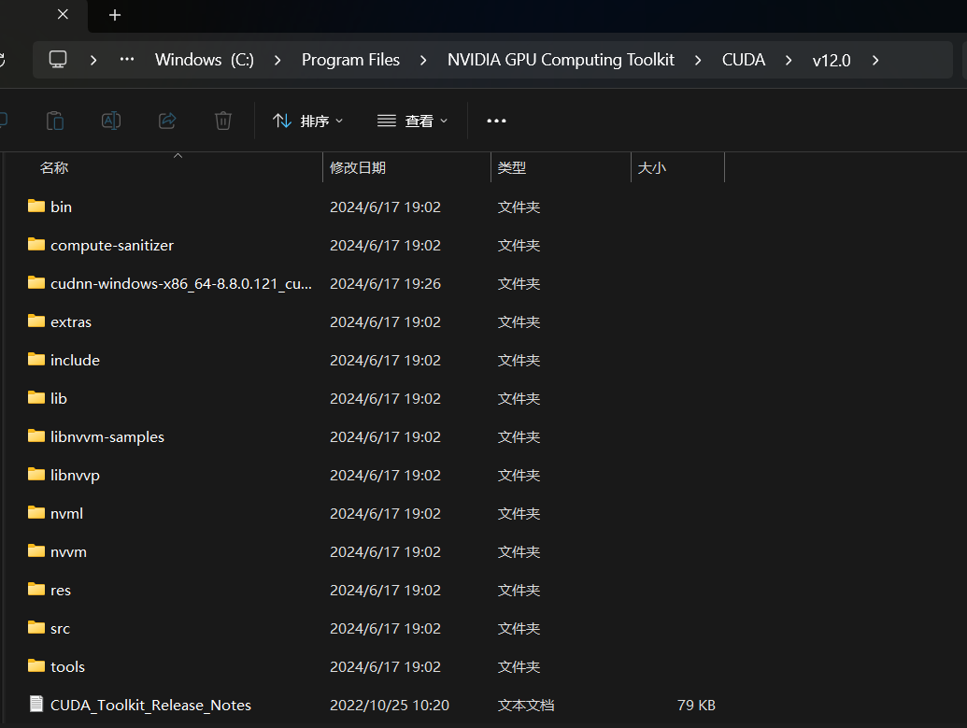
Task: Navigate to CUDA breadcrumb
Action: click(x=743, y=60)
